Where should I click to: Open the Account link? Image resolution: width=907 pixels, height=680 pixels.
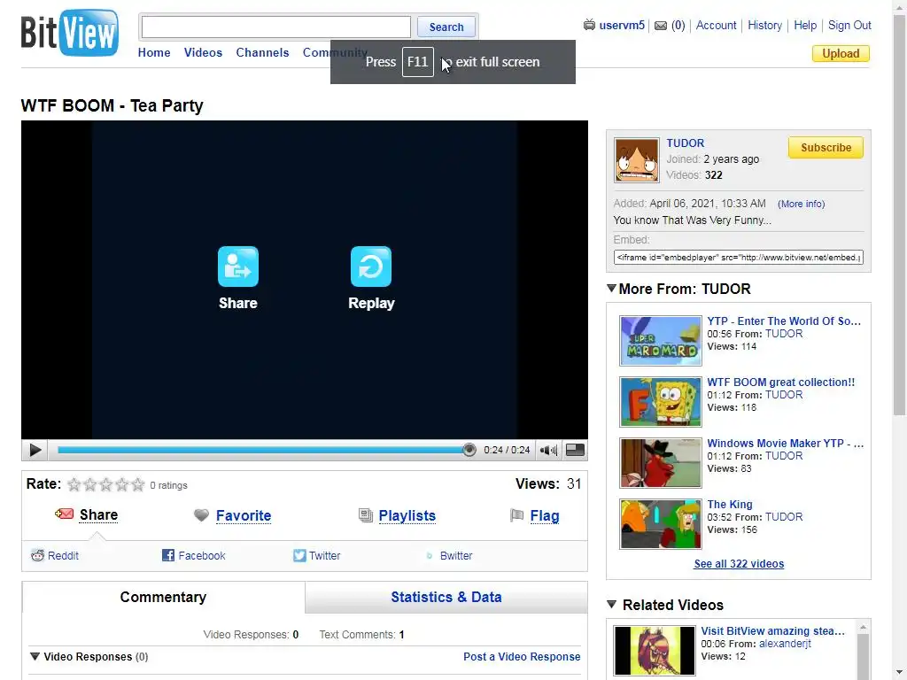tap(716, 26)
